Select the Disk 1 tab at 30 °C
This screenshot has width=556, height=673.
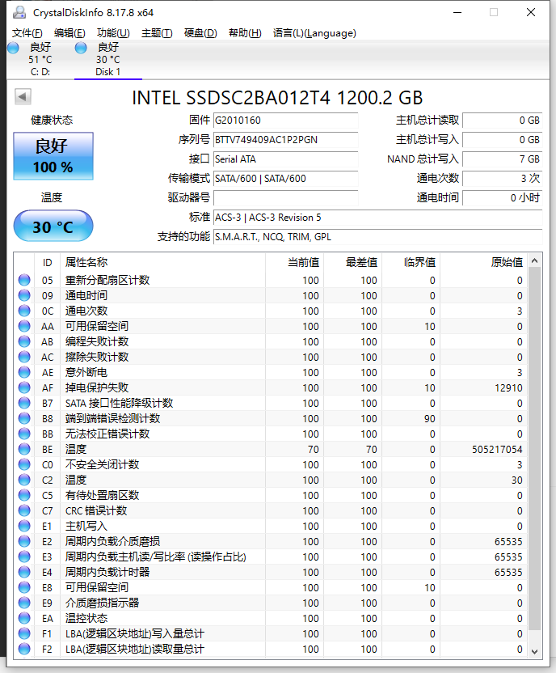pyautogui.click(x=108, y=60)
